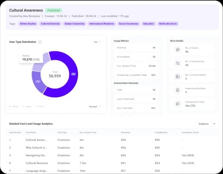Click the Avg. Session Time metric row
The width and height of the screenshot is (223, 174).
(x=136, y=66)
